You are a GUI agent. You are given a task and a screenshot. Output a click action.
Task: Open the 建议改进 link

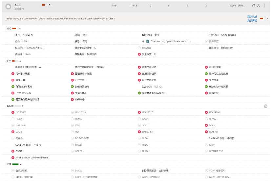(252, 16)
